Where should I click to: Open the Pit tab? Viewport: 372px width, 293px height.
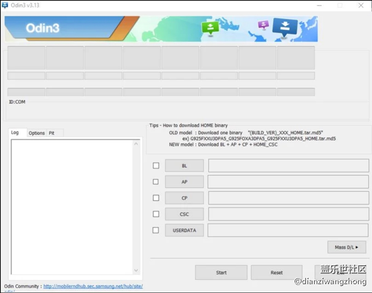click(52, 133)
